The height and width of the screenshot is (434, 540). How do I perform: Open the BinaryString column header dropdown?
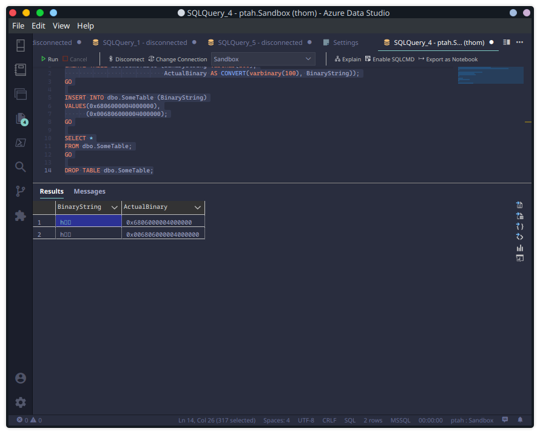point(114,207)
